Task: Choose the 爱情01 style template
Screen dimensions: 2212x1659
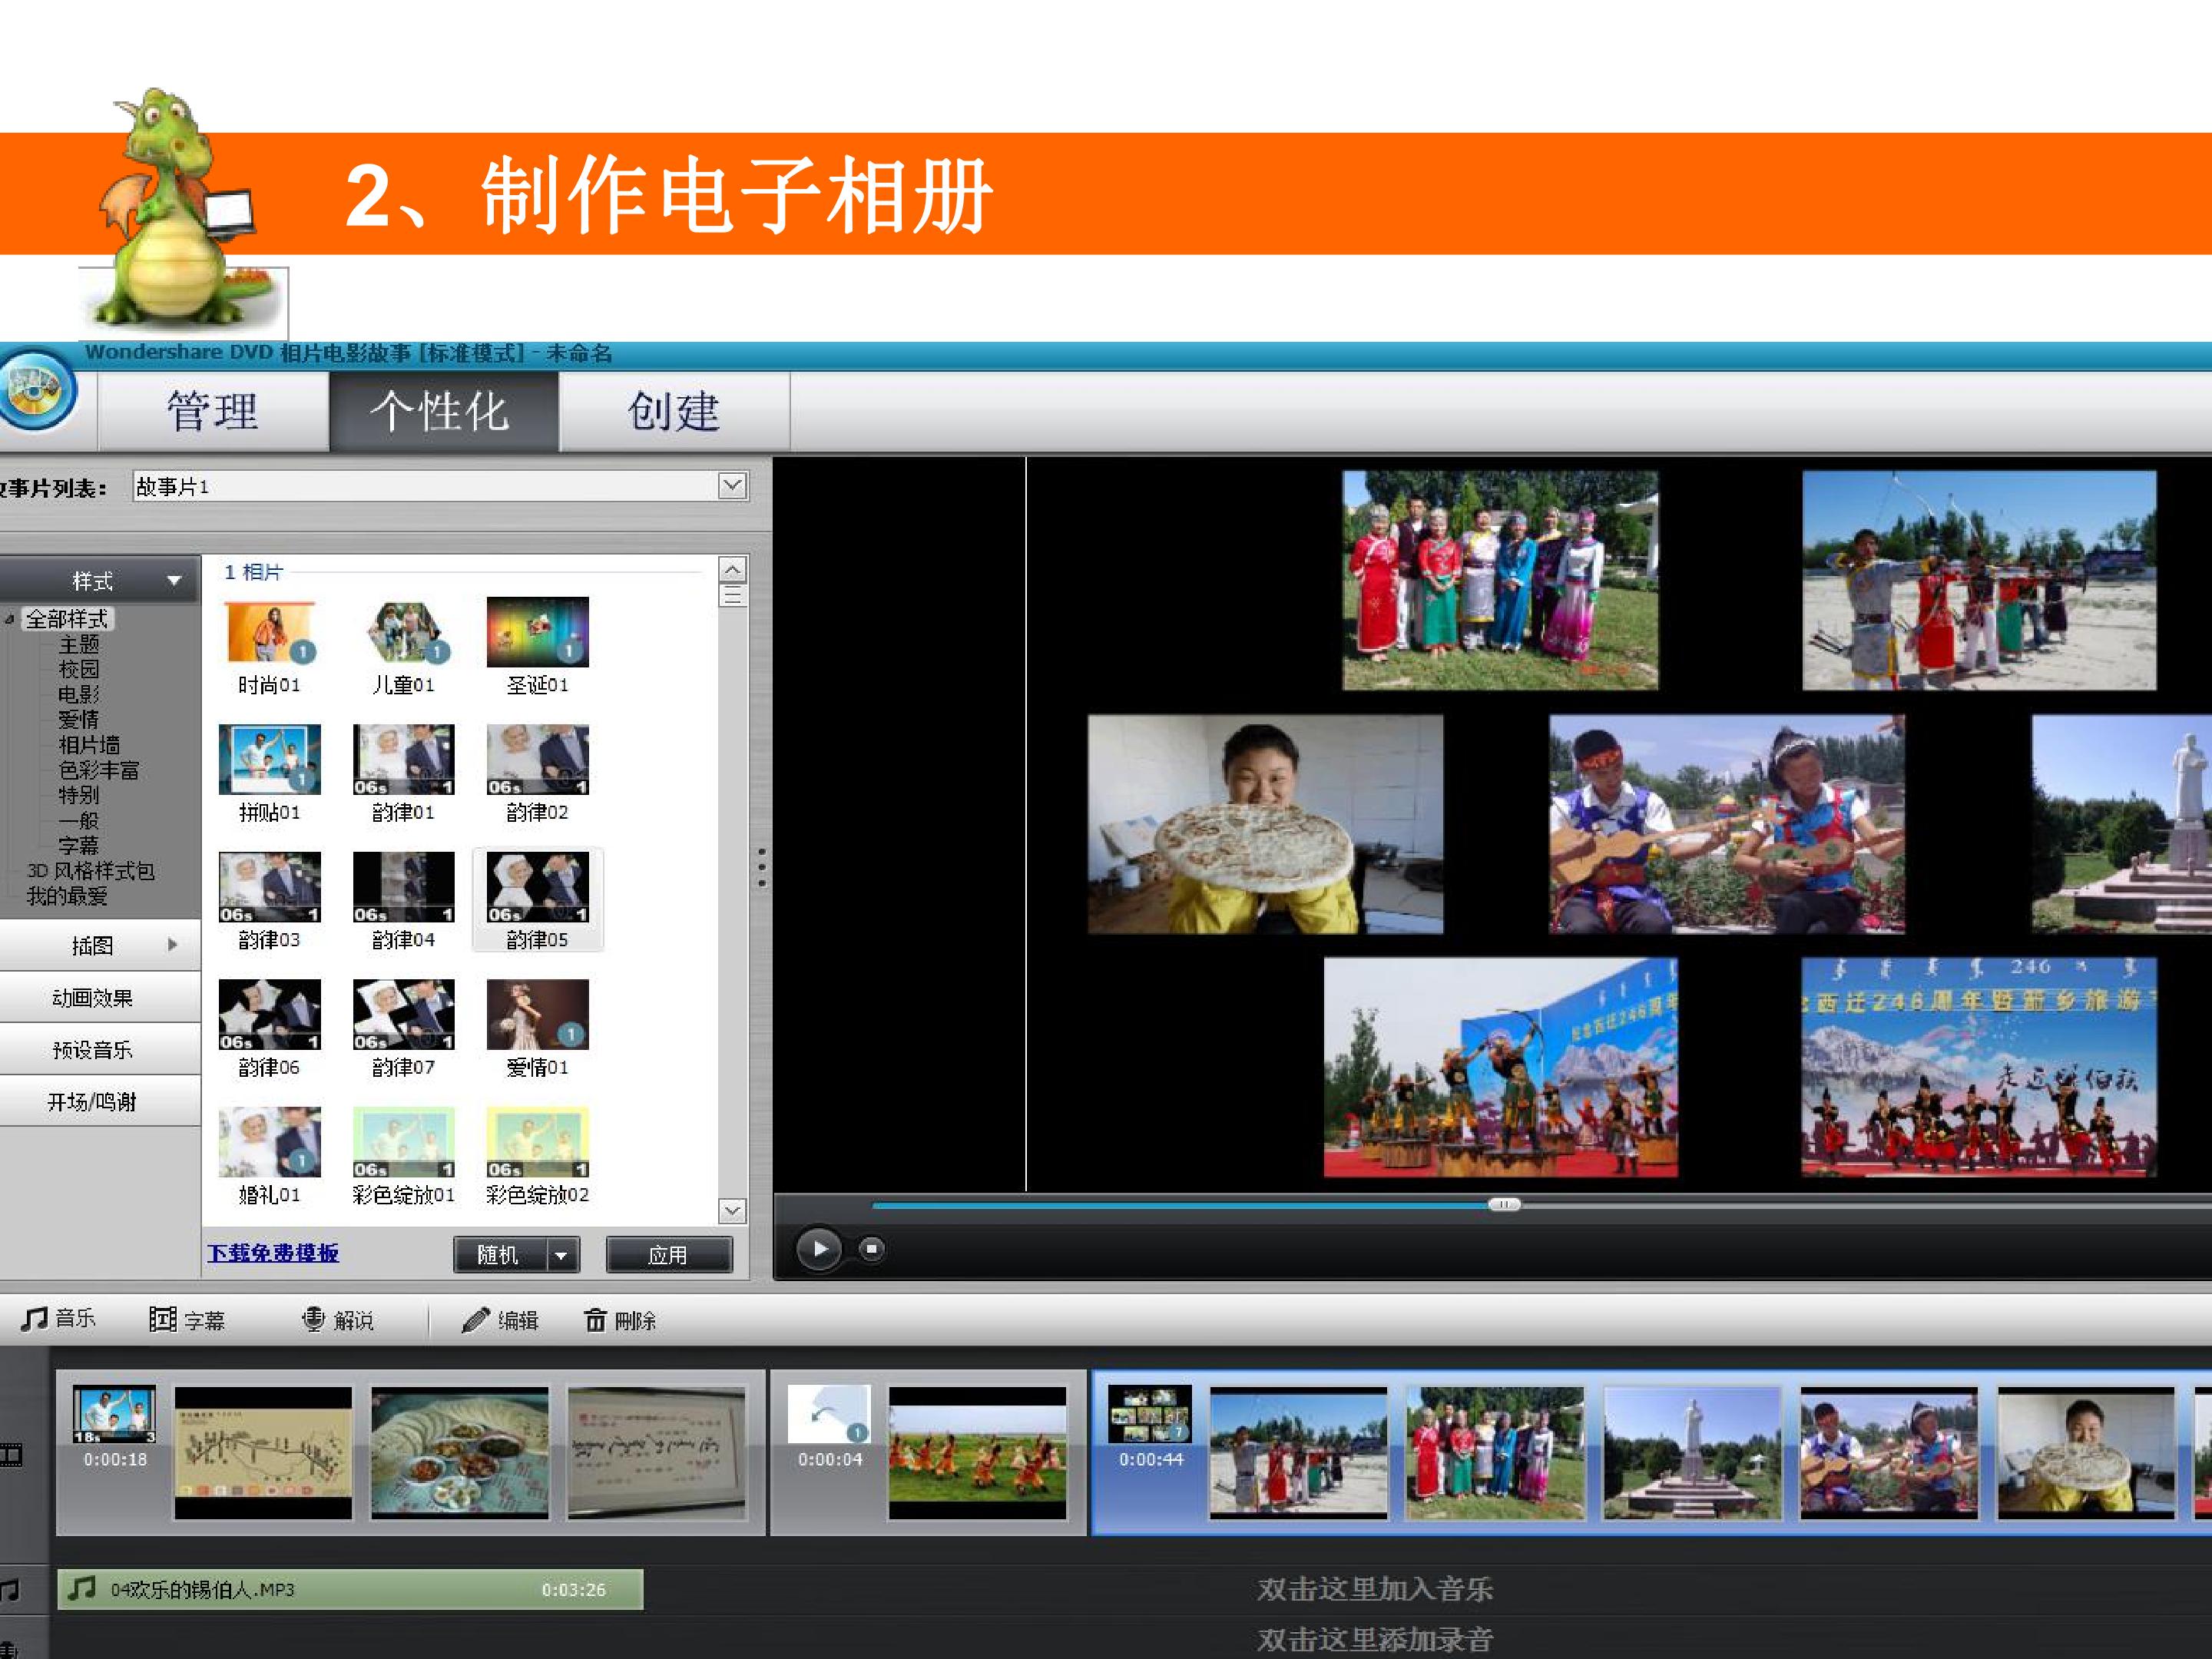Action: [x=538, y=1028]
